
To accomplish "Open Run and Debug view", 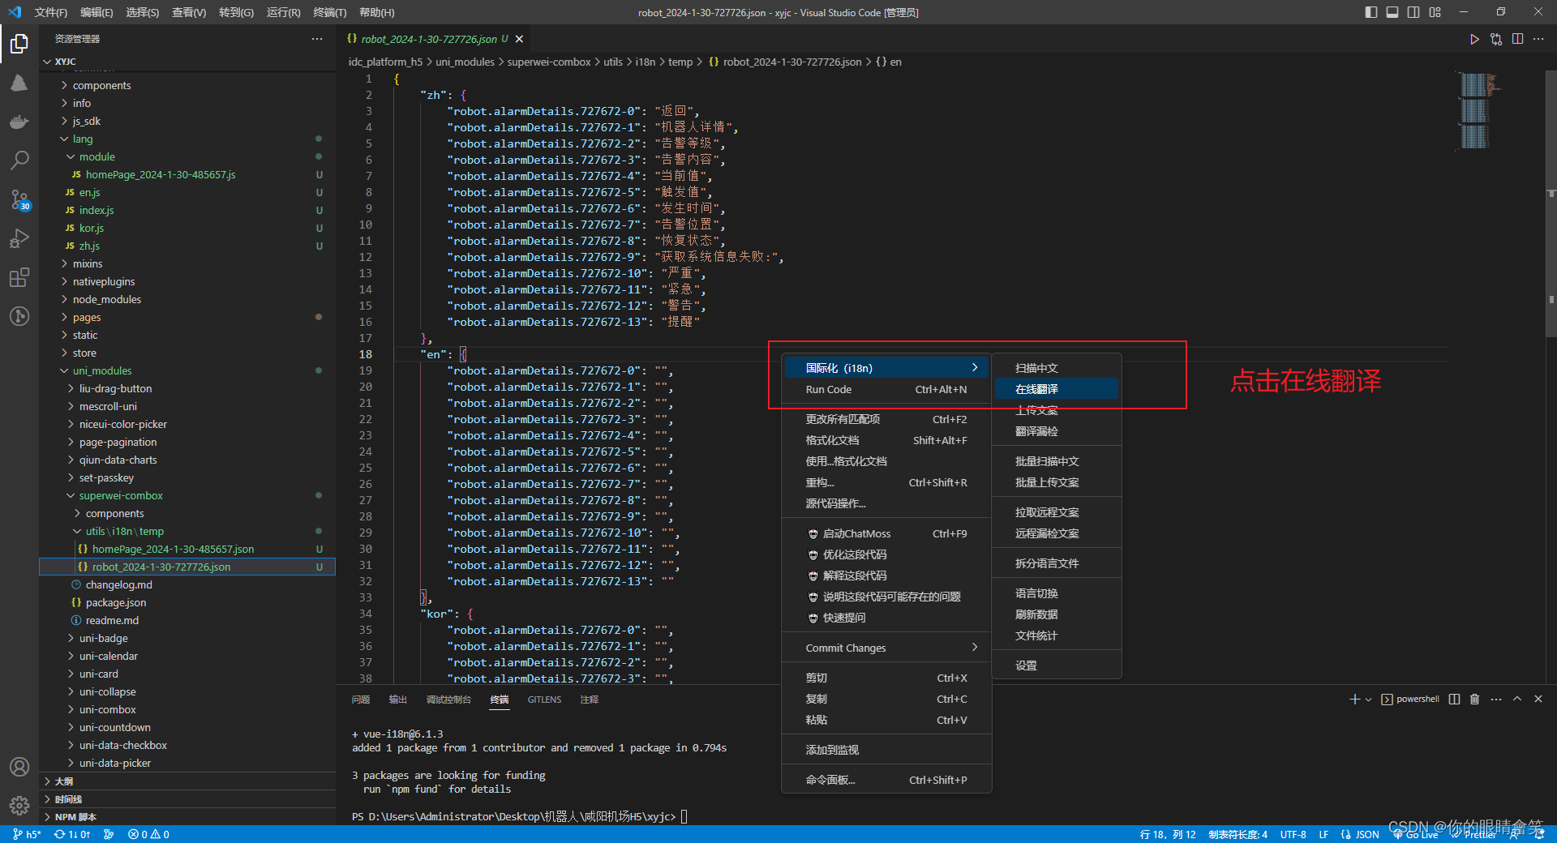I will [19, 238].
